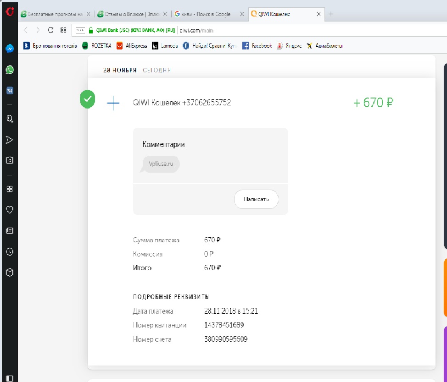Click the blue plus transaction icon
447x382 pixels.
pyautogui.click(x=113, y=103)
